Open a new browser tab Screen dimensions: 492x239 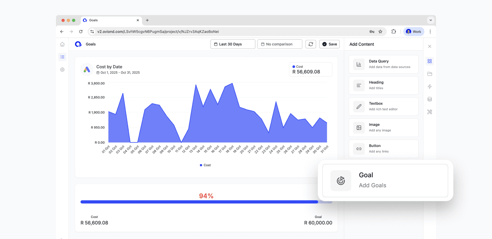(147, 20)
